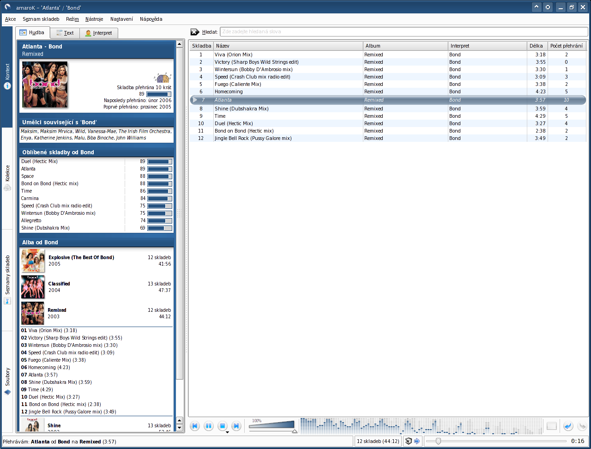Sort playlist by the Interpret column header
This screenshot has height=449, width=591.
tap(488, 46)
